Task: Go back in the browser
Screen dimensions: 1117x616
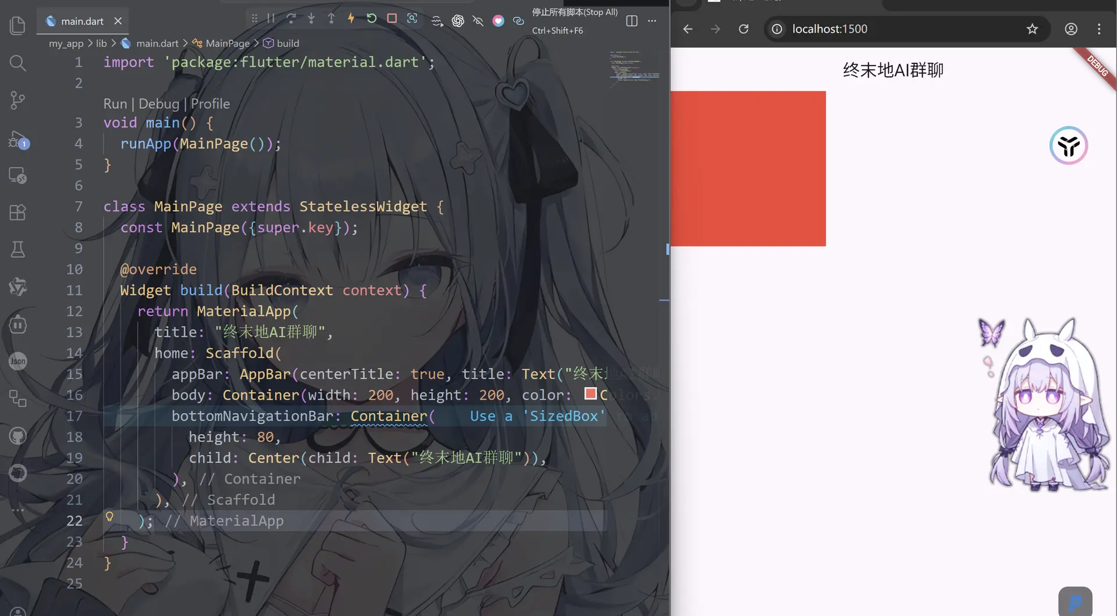Action: tap(688, 29)
